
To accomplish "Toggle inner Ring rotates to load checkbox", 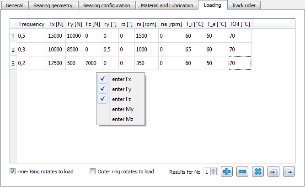I will pos(13,172).
